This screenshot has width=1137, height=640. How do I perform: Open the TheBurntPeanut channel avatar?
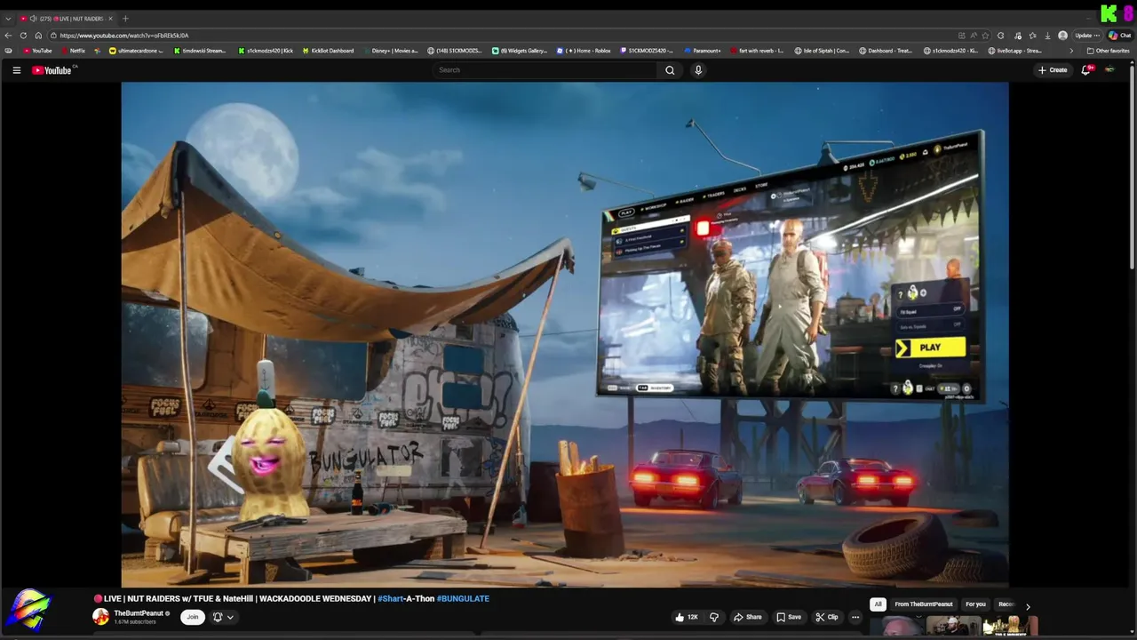(x=101, y=616)
